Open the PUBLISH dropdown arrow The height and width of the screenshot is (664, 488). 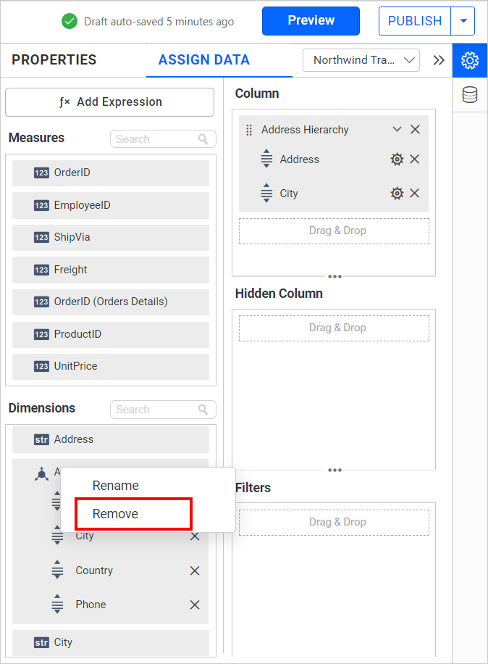point(463,21)
